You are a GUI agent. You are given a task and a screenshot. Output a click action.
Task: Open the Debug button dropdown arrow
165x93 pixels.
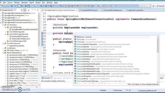(x=44, y=6)
